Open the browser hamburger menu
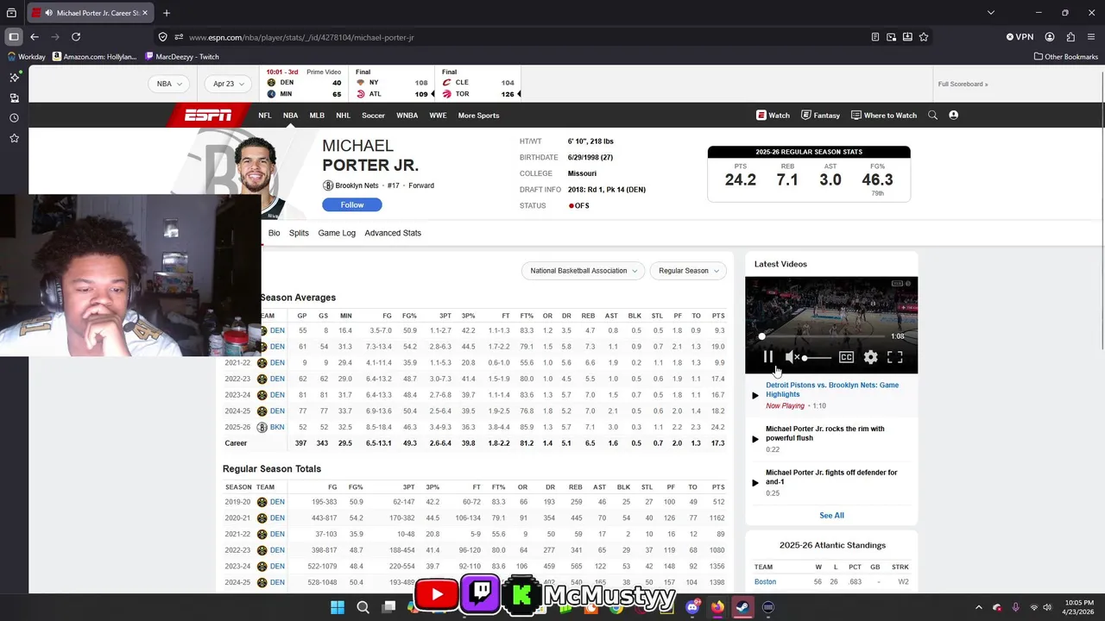The image size is (1105, 621). 1091,37
